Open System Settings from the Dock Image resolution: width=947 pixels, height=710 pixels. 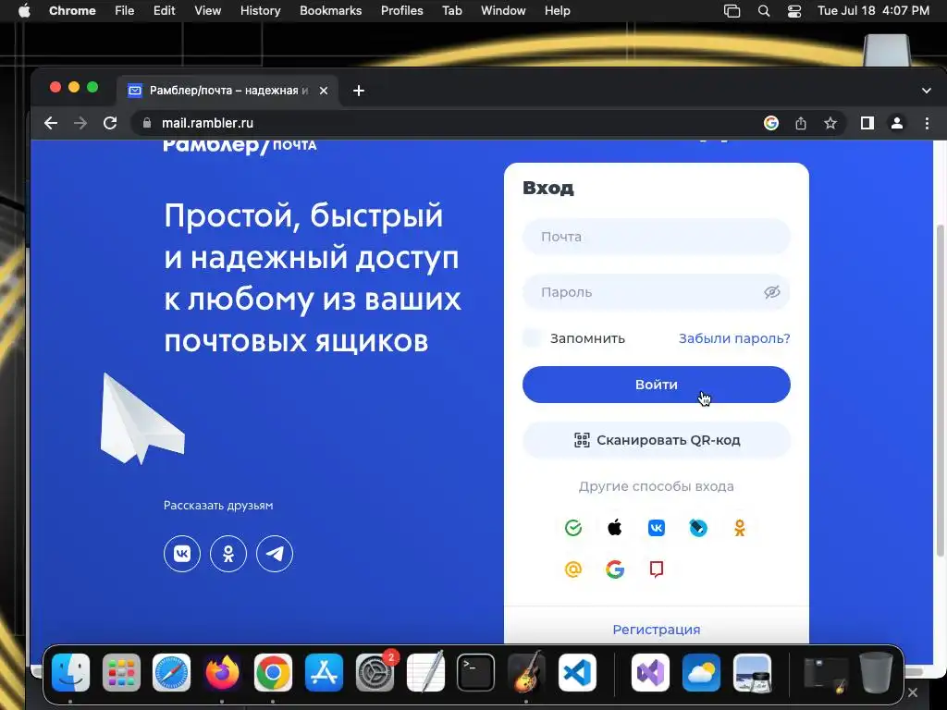pyautogui.click(x=375, y=673)
